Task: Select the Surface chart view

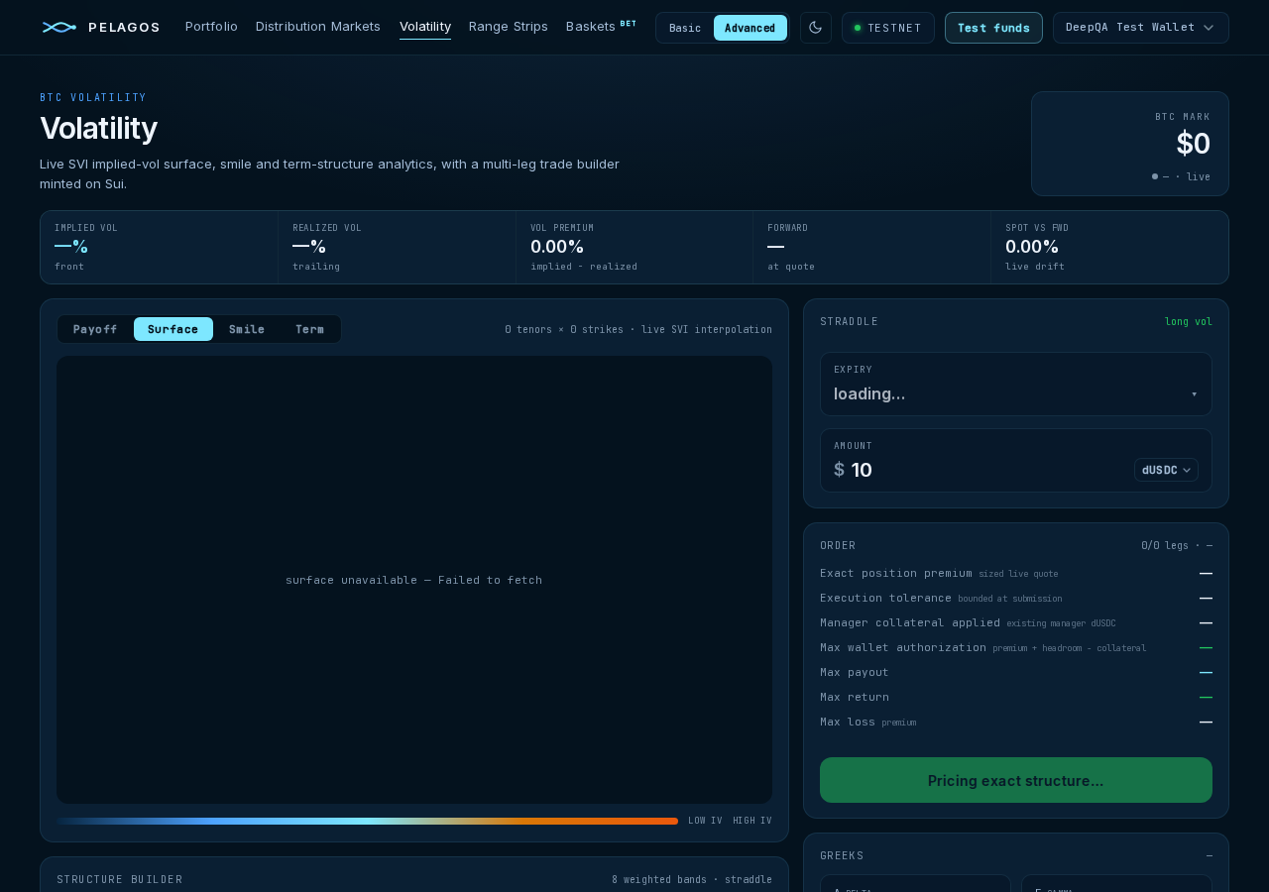Action: 173,329
